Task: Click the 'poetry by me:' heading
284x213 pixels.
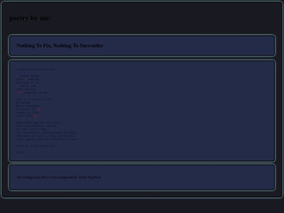Action: (x=31, y=18)
